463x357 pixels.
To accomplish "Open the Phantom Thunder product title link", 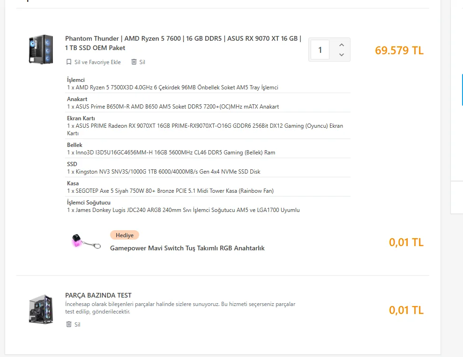I will click(x=183, y=43).
